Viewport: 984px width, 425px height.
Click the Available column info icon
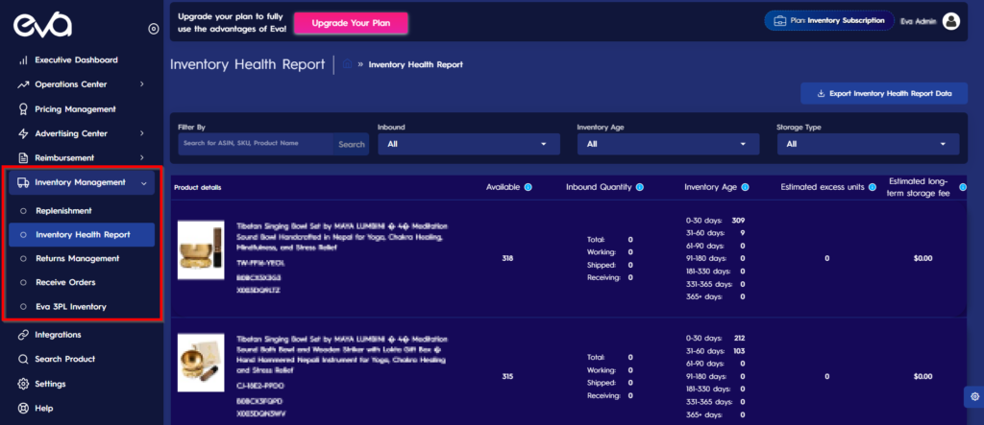click(528, 187)
